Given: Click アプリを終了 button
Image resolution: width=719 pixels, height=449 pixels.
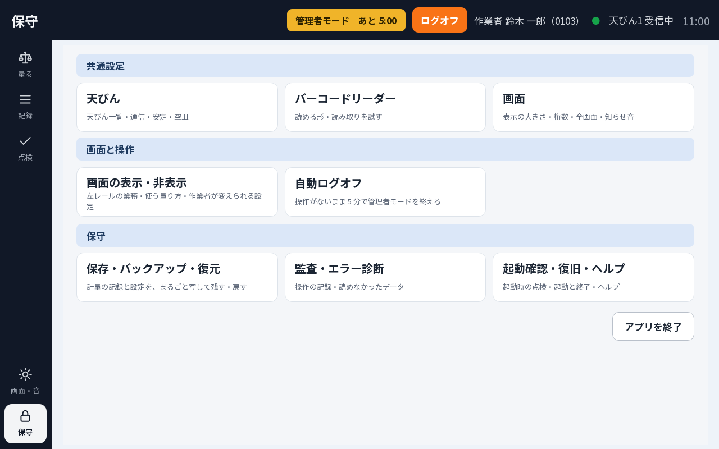Looking at the screenshot, I should click(653, 327).
